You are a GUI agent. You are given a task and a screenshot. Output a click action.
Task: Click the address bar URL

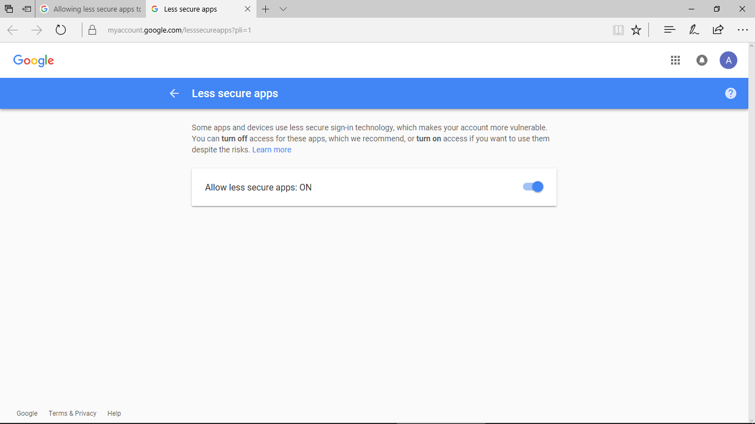tap(180, 30)
